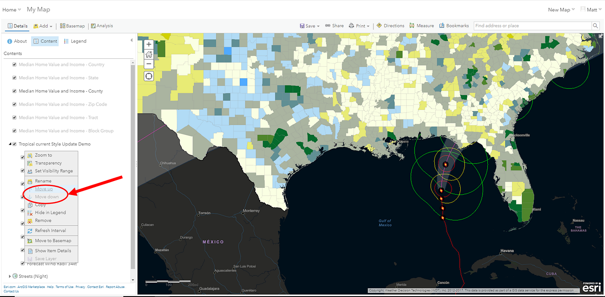Image resolution: width=605 pixels, height=297 pixels.
Task: Open the Bookmarks list
Action: 454,25
